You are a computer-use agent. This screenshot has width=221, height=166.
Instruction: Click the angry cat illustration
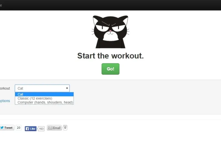pos(110,32)
